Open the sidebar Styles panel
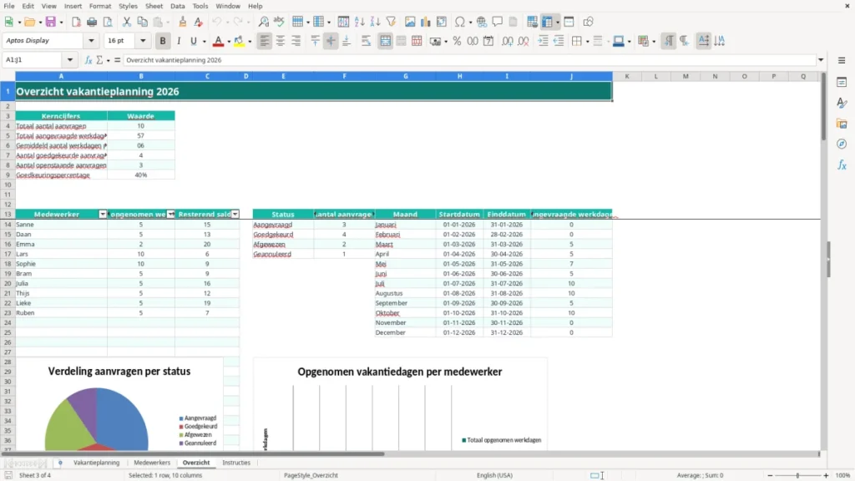 point(842,103)
